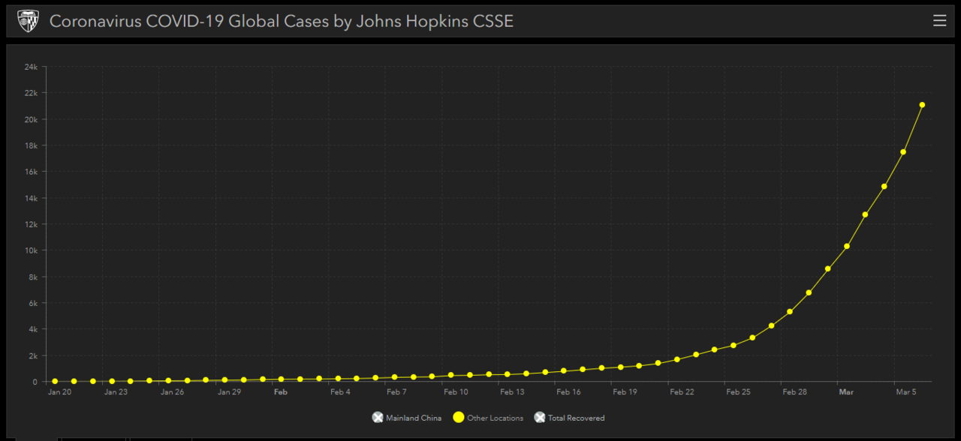Image resolution: width=961 pixels, height=441 pixels.
Task: Click the 'Mainland China' legend label text
Action: [414, 418]
